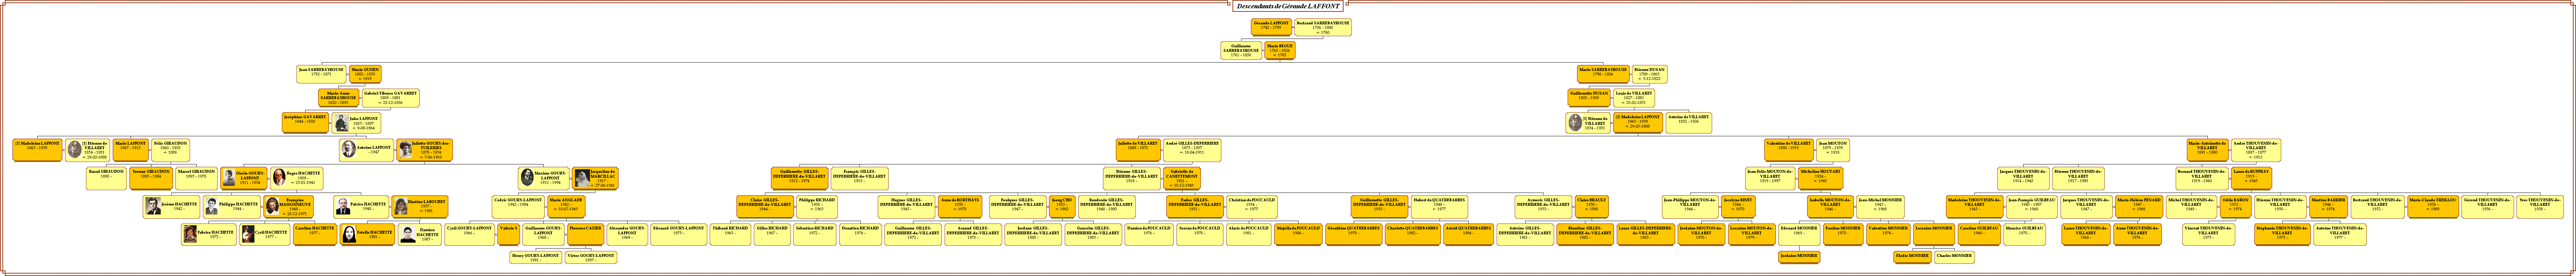This screenshot has height=276, width=2576.
Task: Click the Micheline HOUTART box
Action: (x=1820, y=178)
